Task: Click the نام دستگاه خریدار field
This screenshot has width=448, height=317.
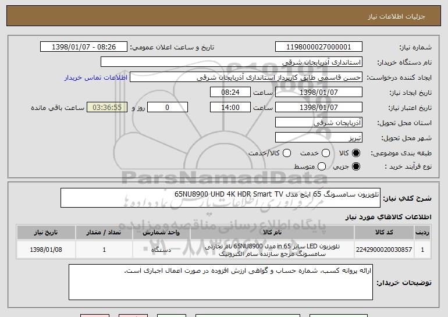Action: (x=232, y=62)
